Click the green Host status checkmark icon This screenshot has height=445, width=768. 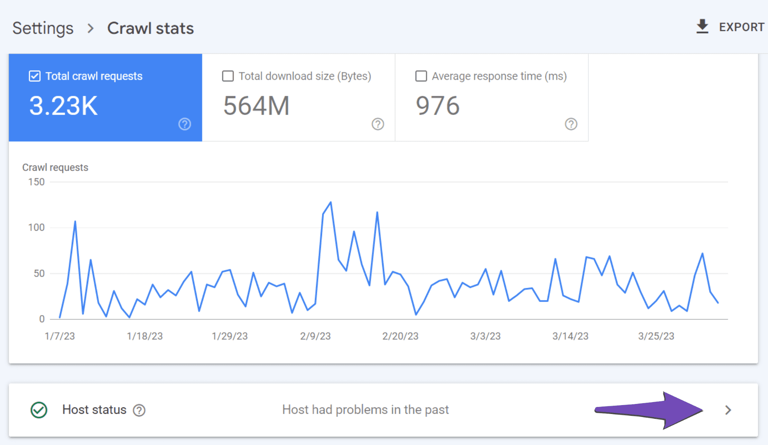click(x=39, y=410)
